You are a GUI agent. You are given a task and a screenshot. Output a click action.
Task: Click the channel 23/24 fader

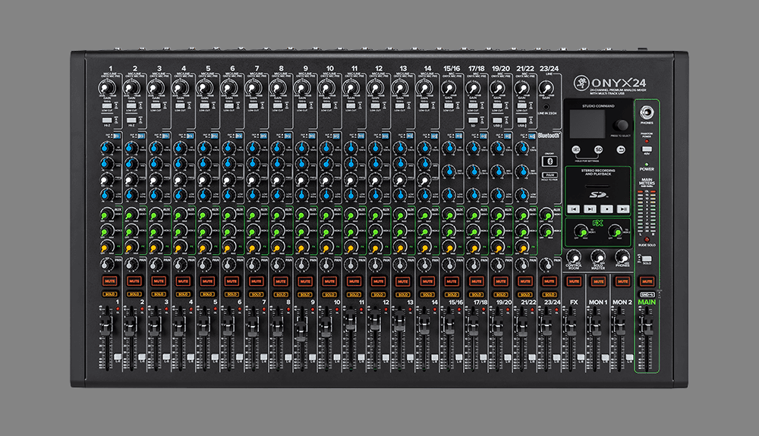click(546, 326)
